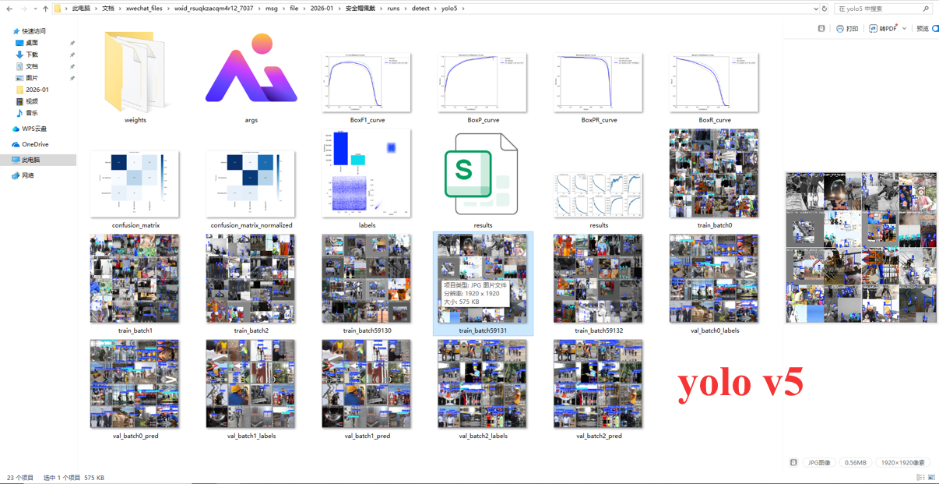
Task: Refresh the current folder
Action: [825, 9]
